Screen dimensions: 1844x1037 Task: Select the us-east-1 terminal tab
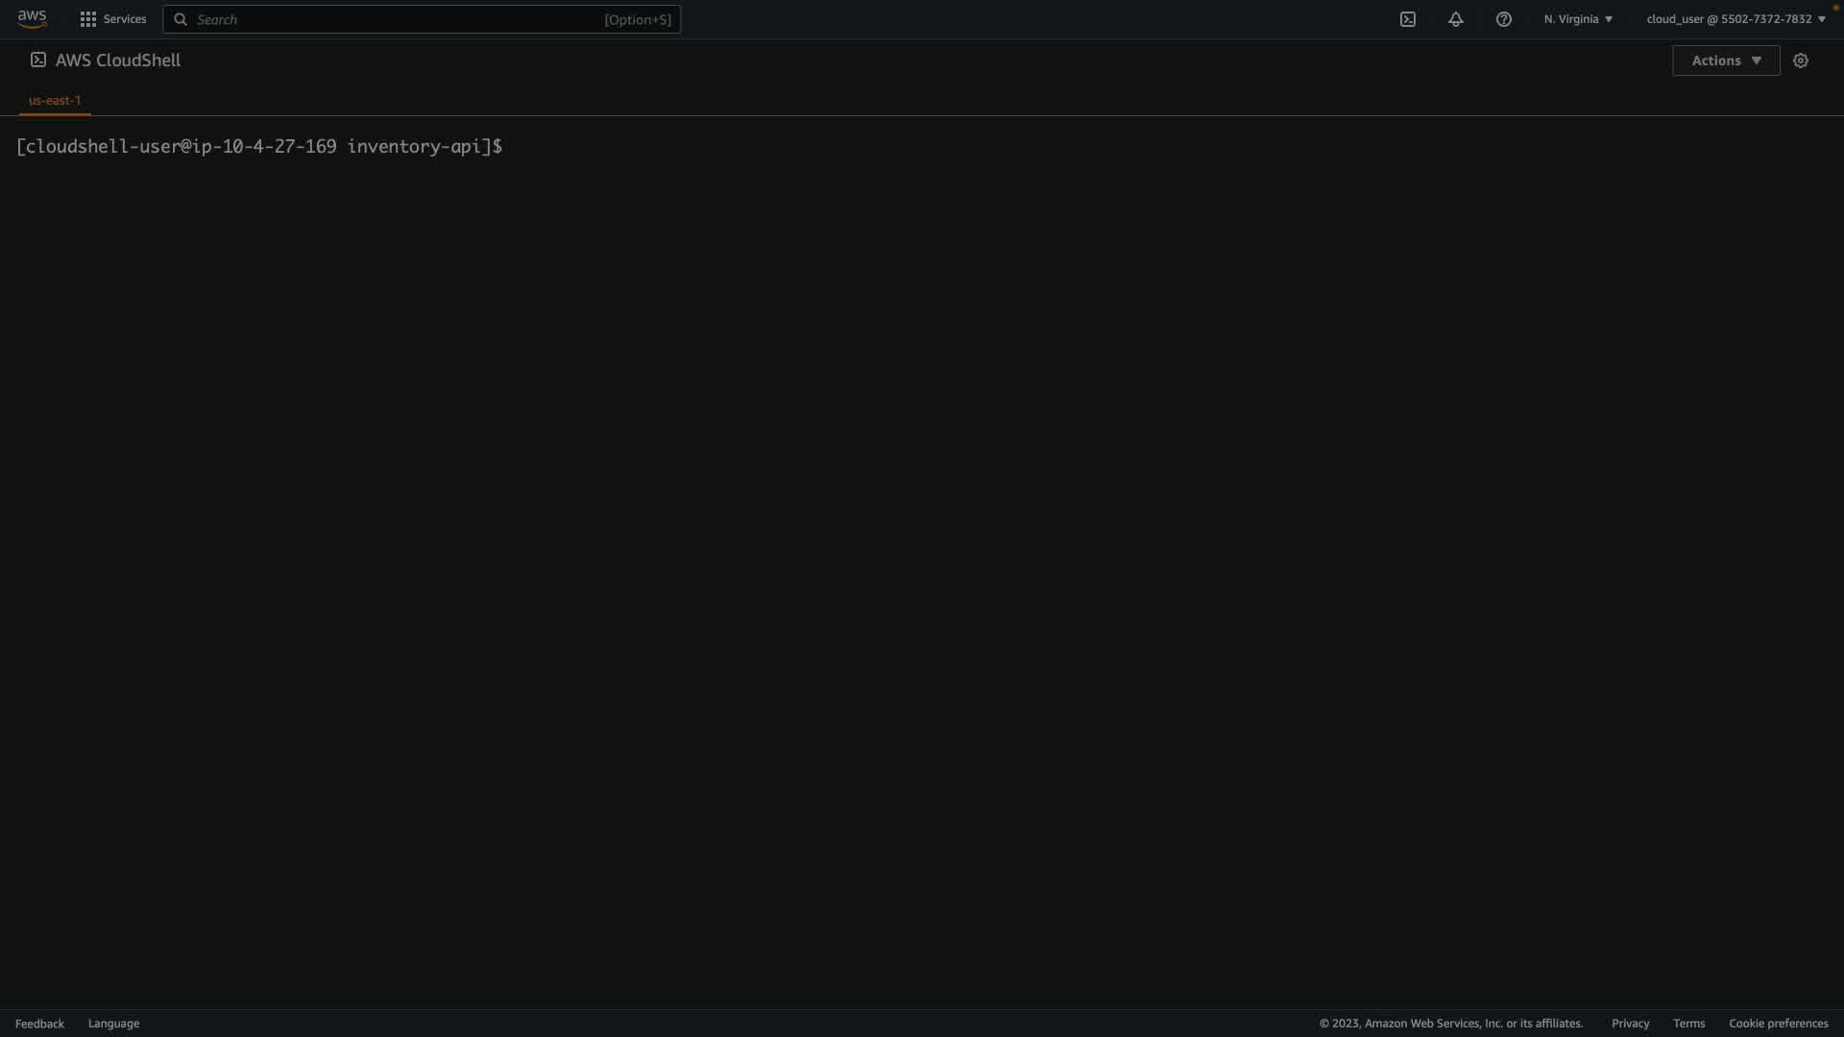tap(55, 100)
